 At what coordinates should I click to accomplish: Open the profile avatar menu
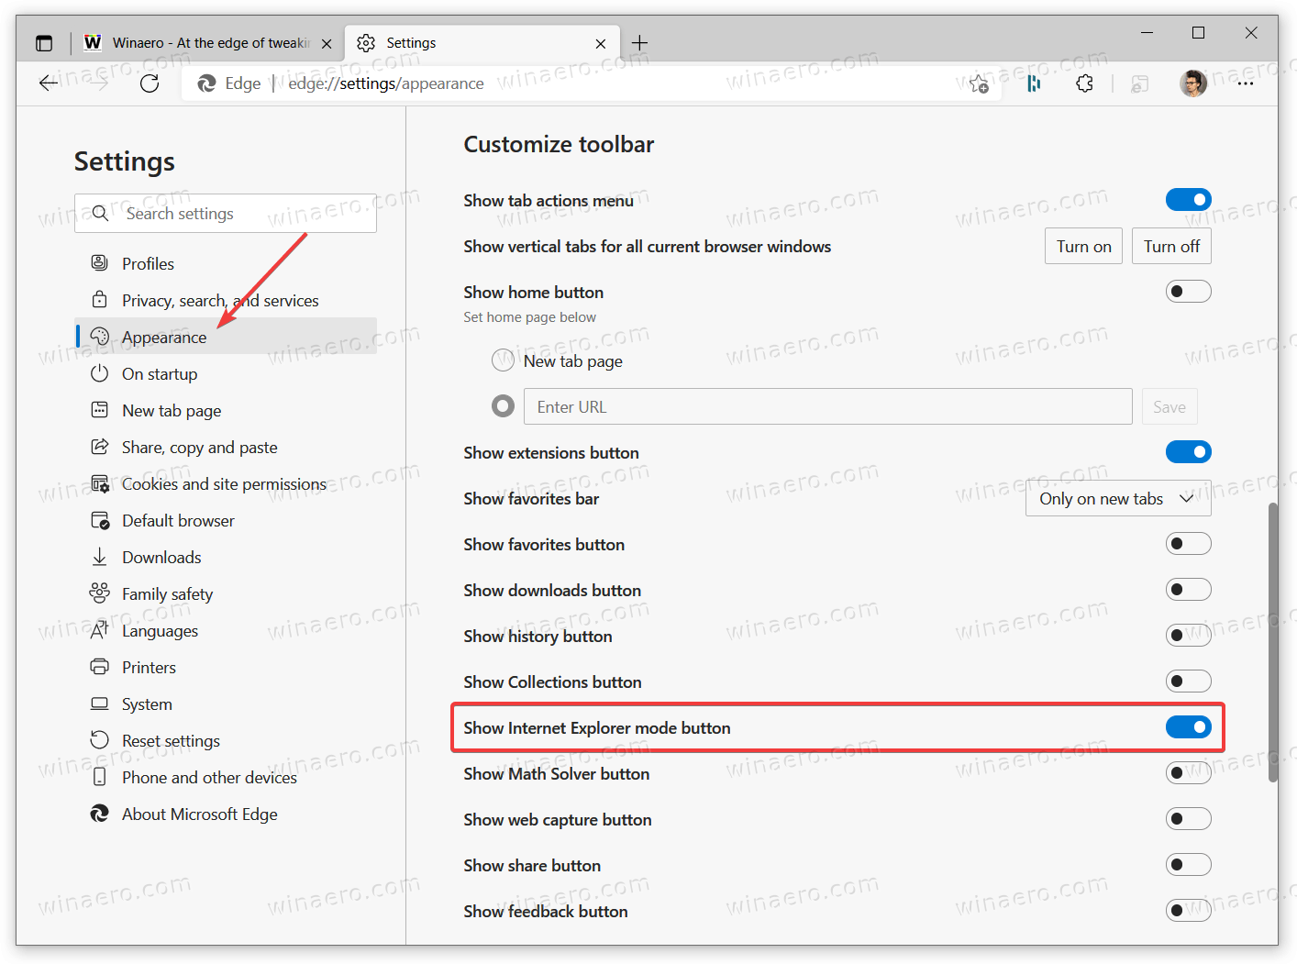pos(1192,83)
